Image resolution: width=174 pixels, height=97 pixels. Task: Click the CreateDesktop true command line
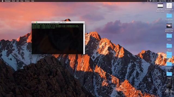tap(55, 25)
